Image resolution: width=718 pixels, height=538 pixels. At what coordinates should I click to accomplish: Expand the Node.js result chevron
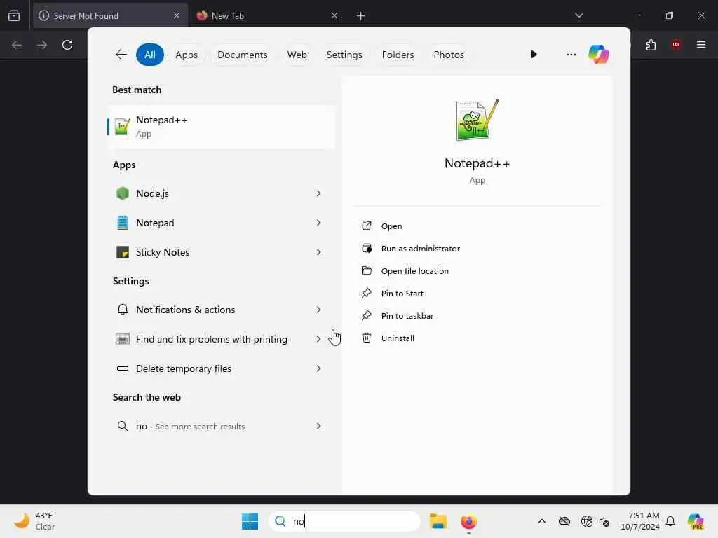(319, 193)
